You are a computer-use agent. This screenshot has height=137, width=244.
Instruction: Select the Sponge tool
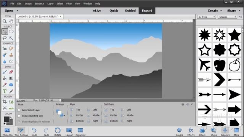[11, 62]
